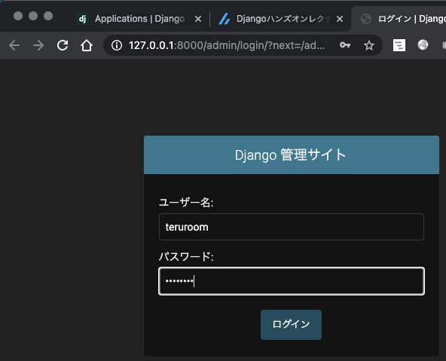446x361 pixels.
Task: Click the globe favicon on login tab
Action: click(366, 19)
